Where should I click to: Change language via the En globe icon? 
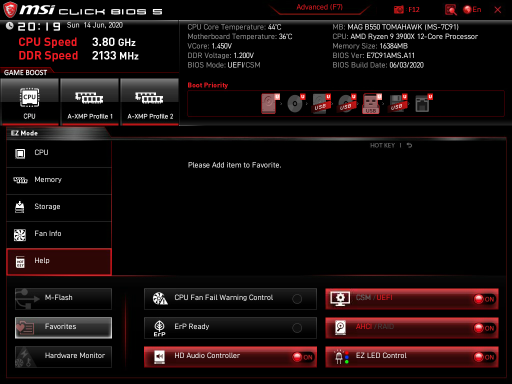point(472,9)
